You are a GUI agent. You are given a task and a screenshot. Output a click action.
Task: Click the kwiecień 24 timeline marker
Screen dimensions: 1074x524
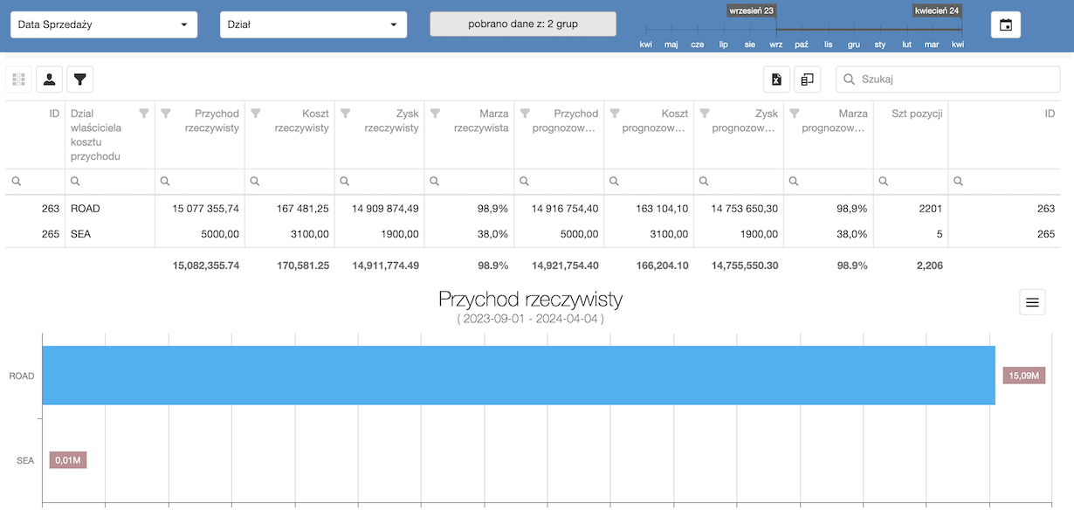click(937, 10)
